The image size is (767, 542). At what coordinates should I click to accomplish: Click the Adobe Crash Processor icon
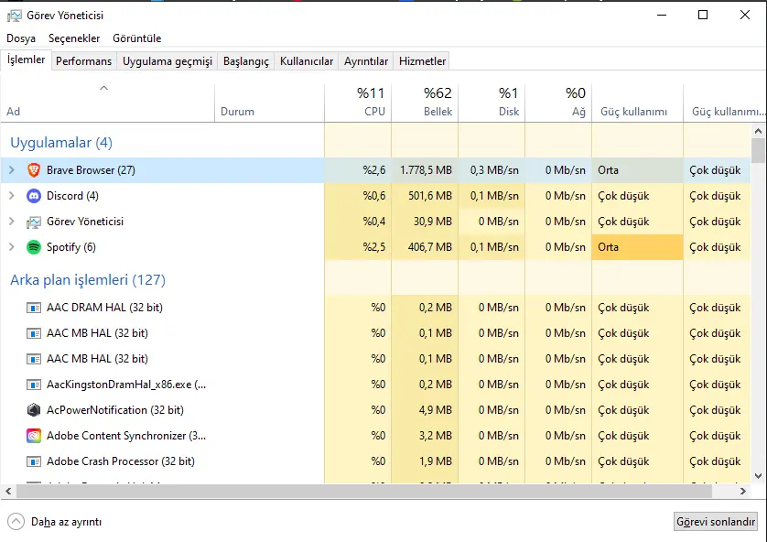[x=34, y=461]
